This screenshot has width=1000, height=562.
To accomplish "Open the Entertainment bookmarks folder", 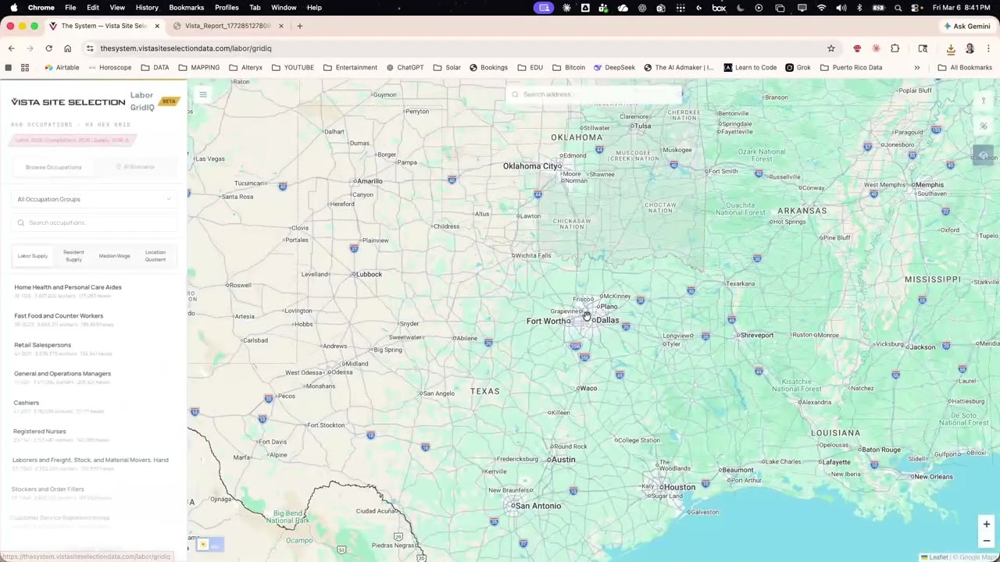I will tap(350, 67).
